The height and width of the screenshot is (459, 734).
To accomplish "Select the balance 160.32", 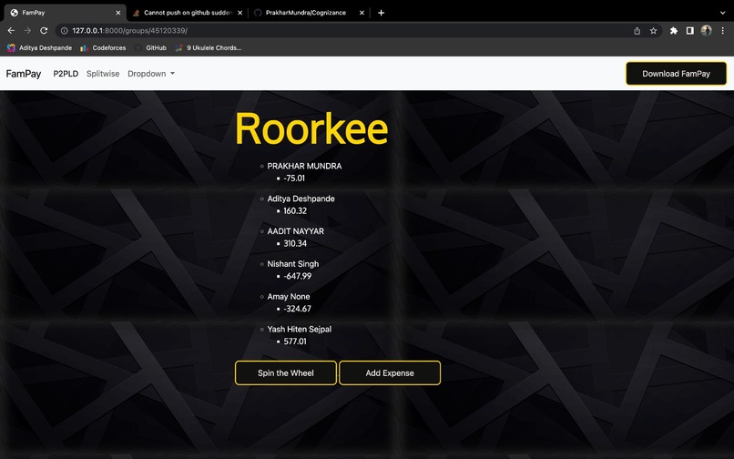I will (295, 210).
